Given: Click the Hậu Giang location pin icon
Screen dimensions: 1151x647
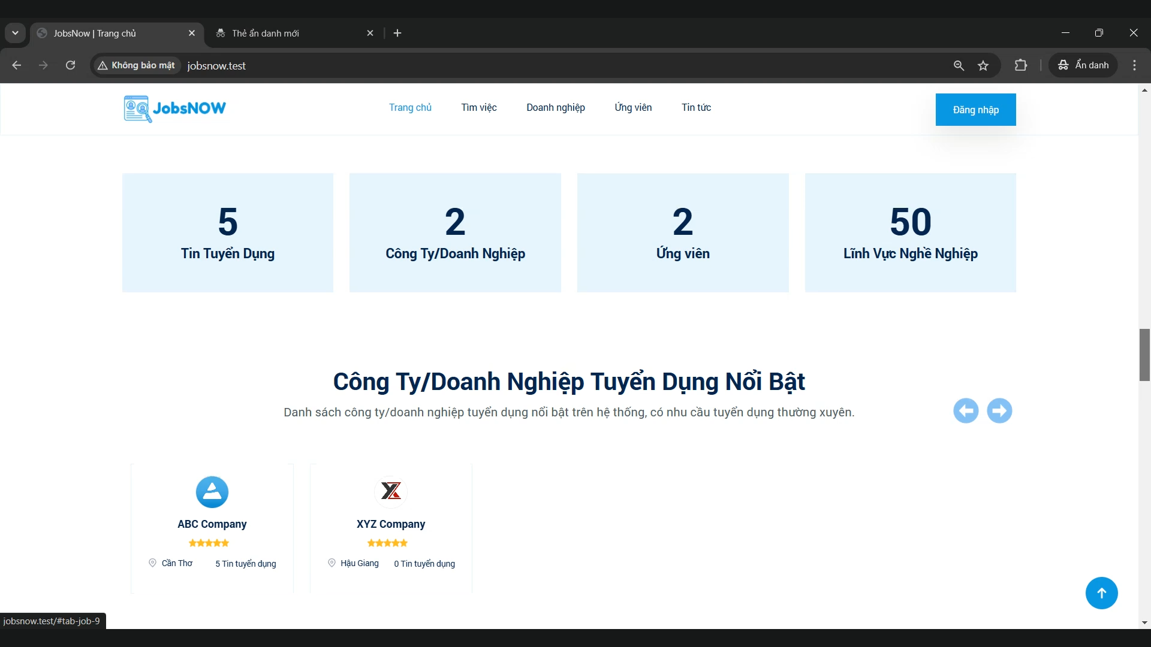Looking at the screenshot, I should (332, 563).
